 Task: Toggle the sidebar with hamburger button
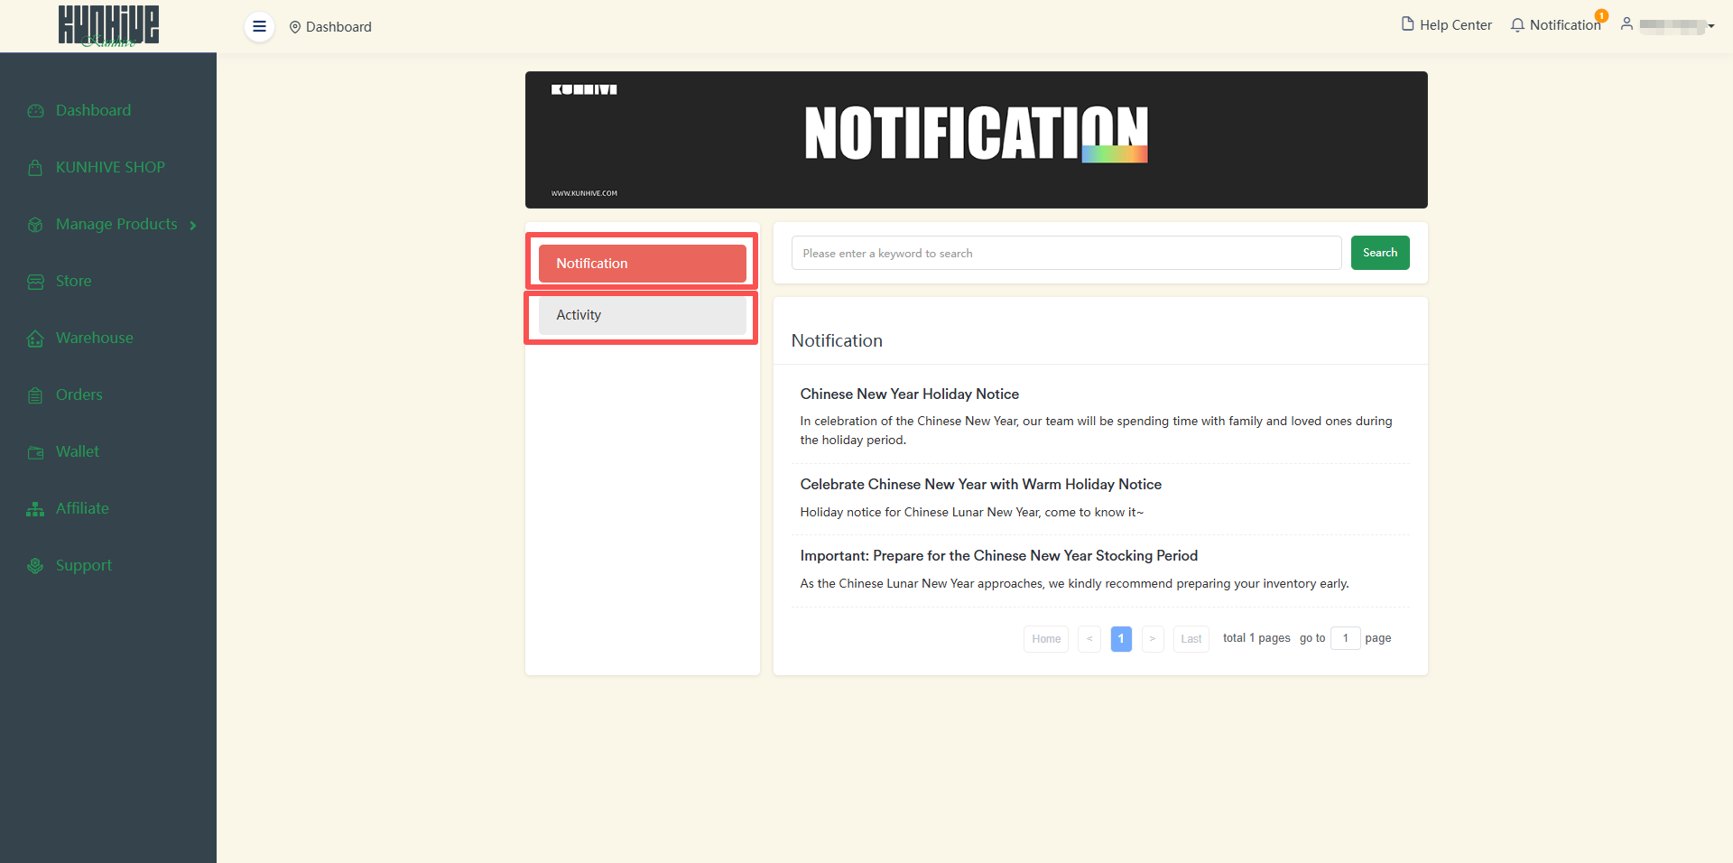[259, 26]
